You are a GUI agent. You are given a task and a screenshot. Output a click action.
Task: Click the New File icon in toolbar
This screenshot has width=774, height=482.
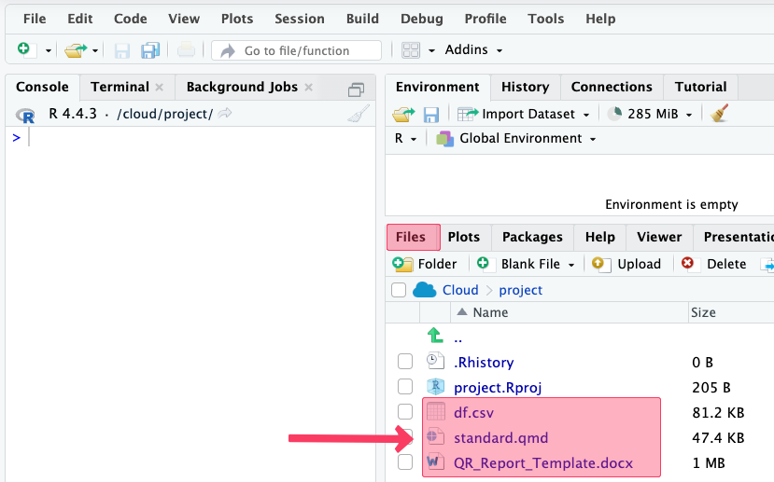click(23, 50)
